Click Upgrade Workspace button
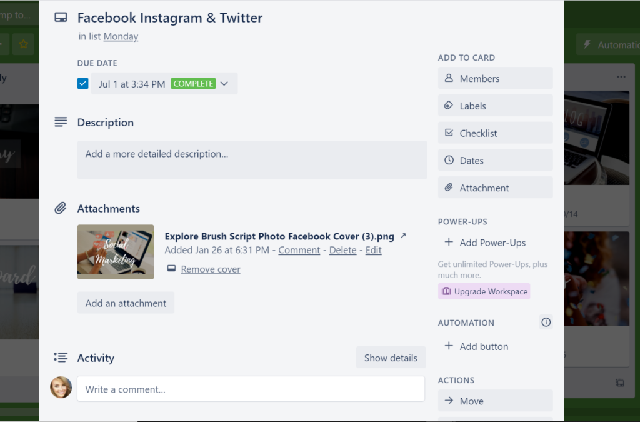640x422 pixels. click(x=484, y=291)
